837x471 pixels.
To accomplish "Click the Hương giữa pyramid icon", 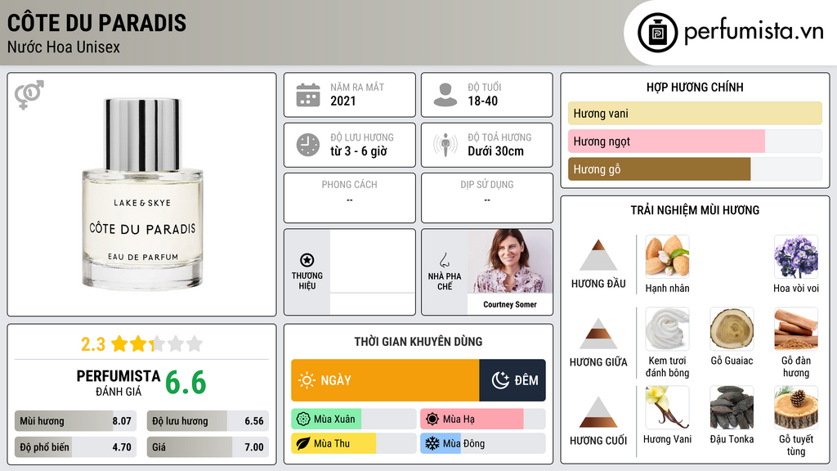I will click(x=598, y=334).
